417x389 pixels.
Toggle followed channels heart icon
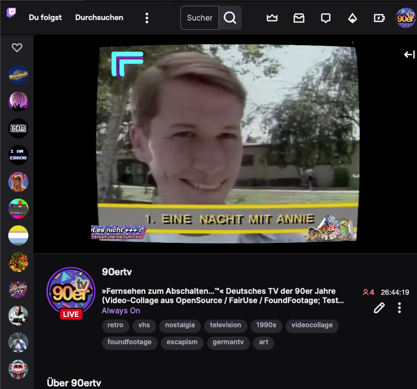point(17,48)
